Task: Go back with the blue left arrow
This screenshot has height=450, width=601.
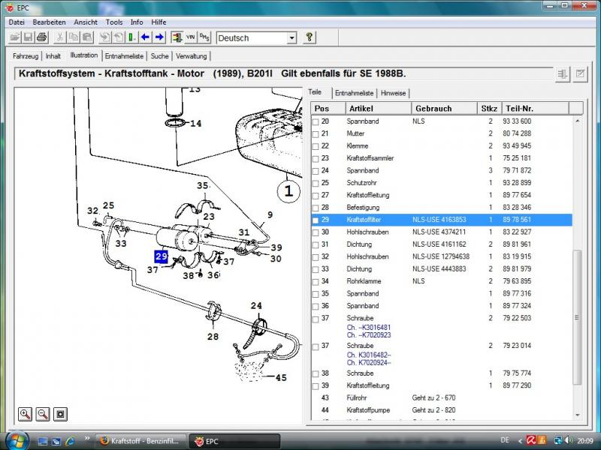Action: pos(145,37)
